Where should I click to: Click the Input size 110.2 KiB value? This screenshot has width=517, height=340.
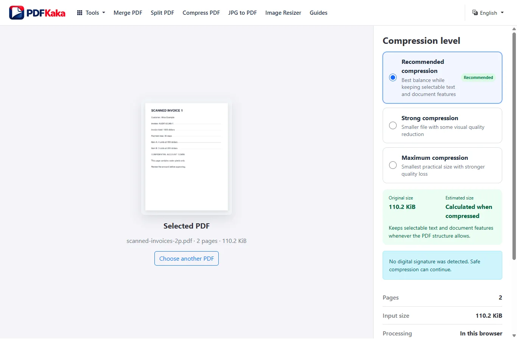(489, 316)
